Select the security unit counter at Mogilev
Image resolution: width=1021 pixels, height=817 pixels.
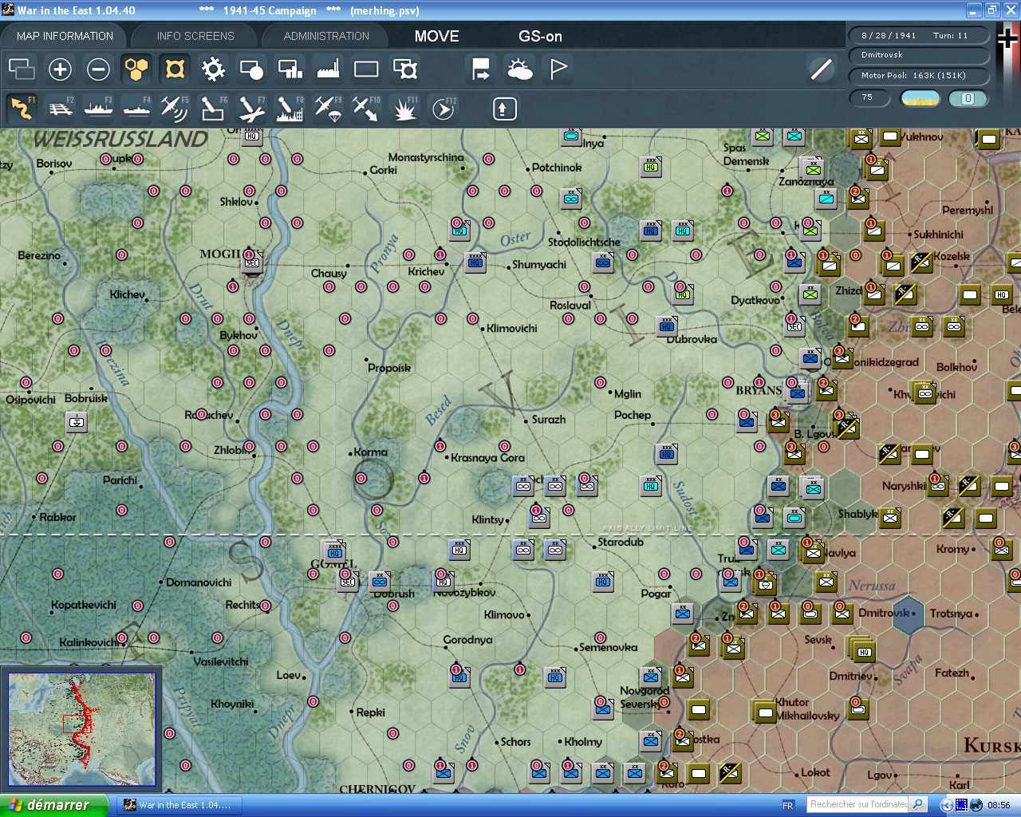(252, 262)
